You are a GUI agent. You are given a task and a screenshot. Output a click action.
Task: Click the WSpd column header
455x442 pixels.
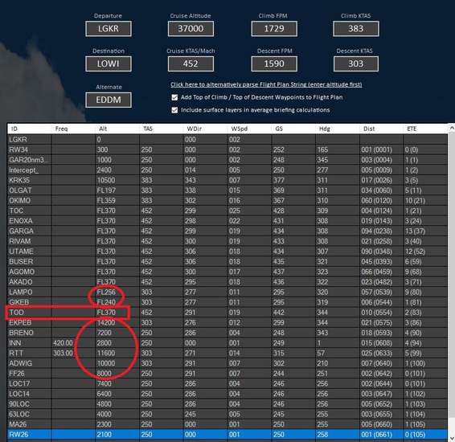point(249,129)
